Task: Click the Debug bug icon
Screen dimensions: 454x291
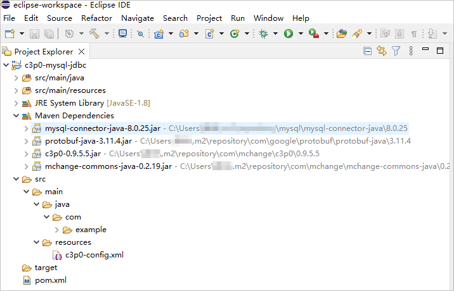Action: 263,34
